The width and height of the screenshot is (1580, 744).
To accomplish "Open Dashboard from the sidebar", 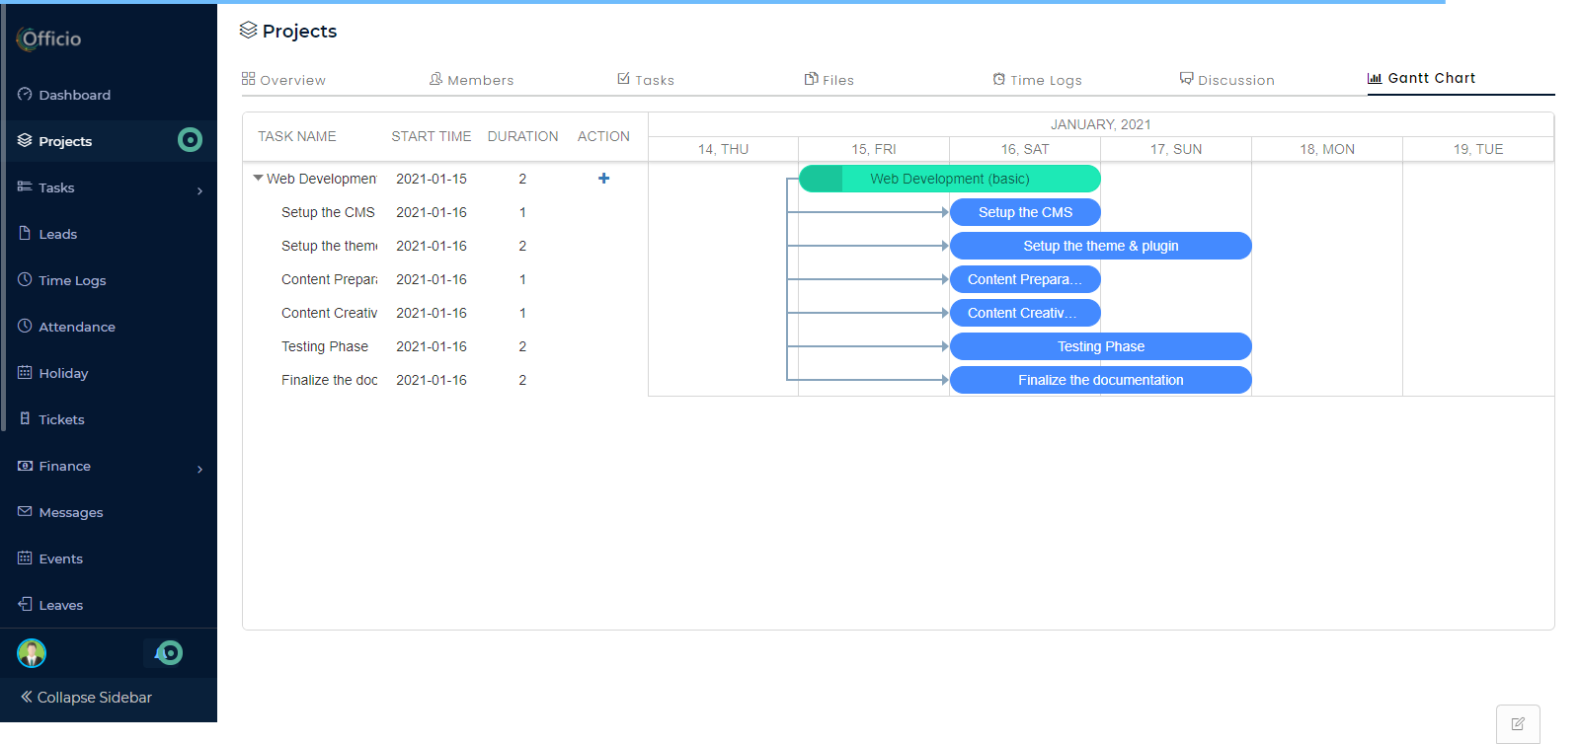I will click(64, 95).
